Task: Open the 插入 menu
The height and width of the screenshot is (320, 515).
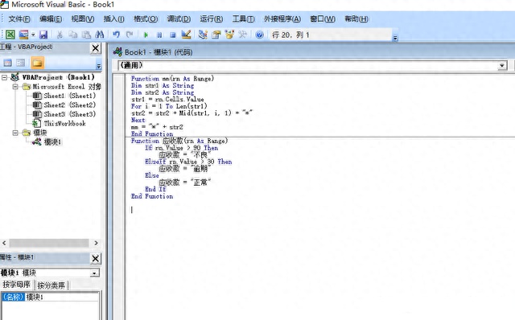Action: [114, 19]
